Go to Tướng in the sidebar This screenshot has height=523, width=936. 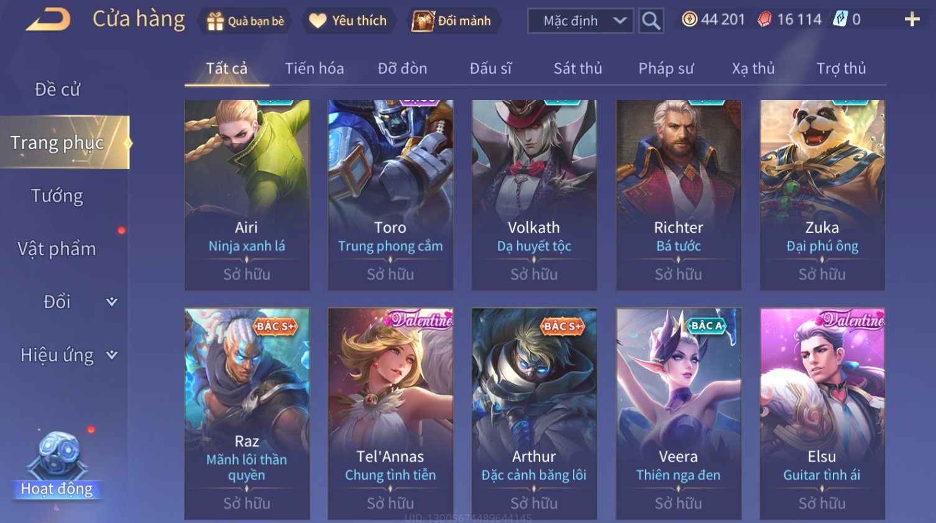pyautogui.click(x=57, y=196)
